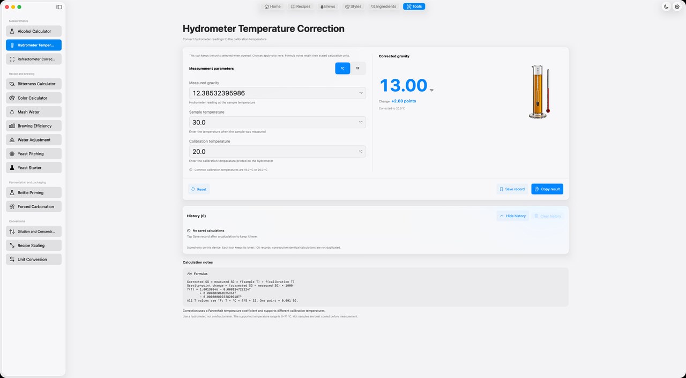Open the Refractometer Correction tool
The width and height of the screenshot is (686, 378).
(34, 59)
